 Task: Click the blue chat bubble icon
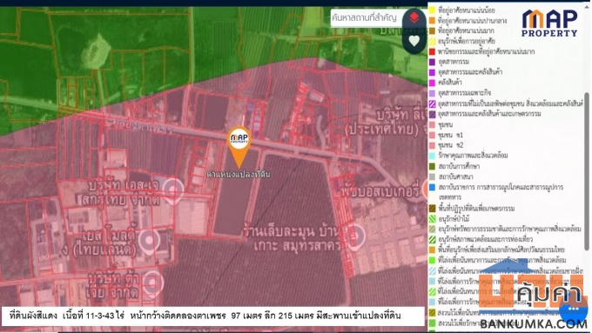[x=573, y=308]
